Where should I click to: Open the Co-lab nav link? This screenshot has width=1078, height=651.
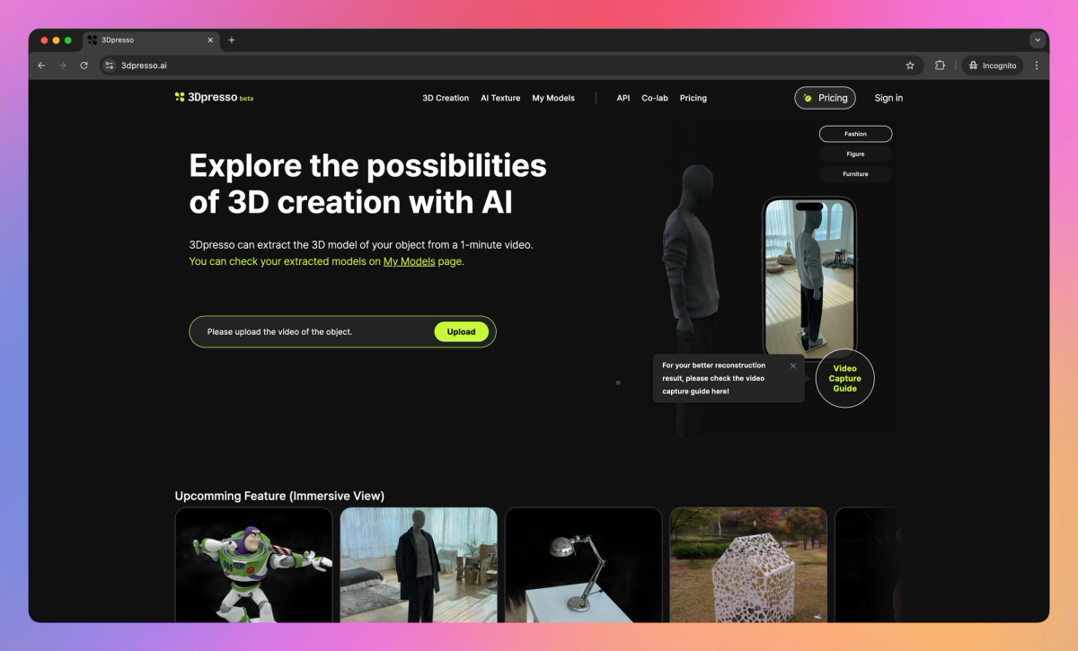[655, 98]
